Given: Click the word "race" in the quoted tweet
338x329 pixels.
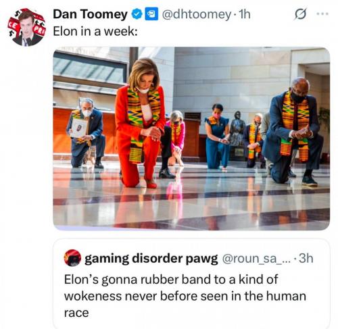Looking at the screenshot, I should pyautogui.click(x=76, y=313).
